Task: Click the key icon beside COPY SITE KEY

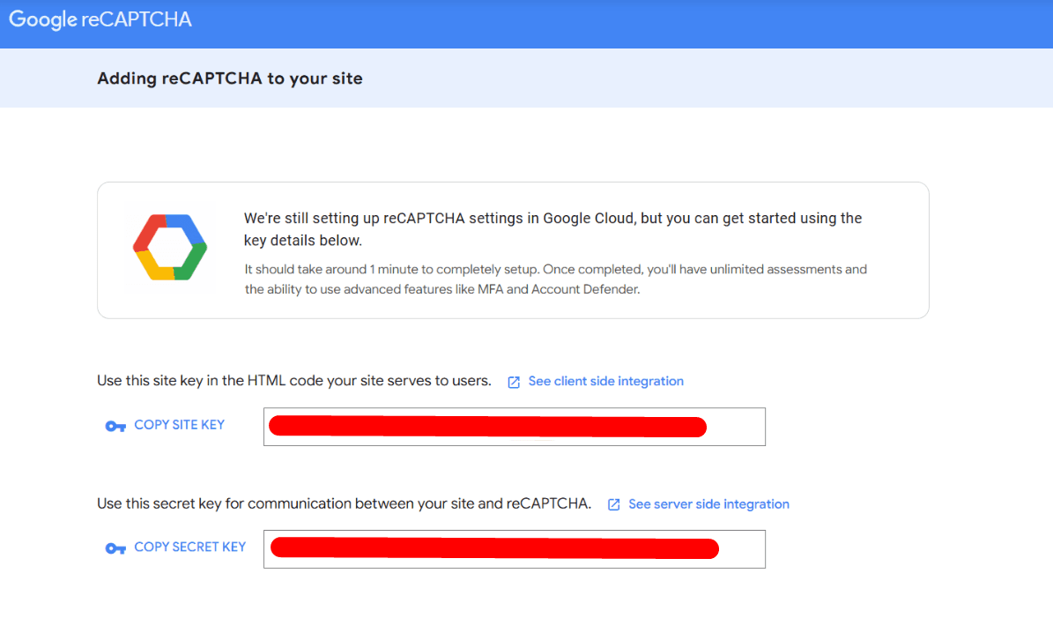Action: 115,425
